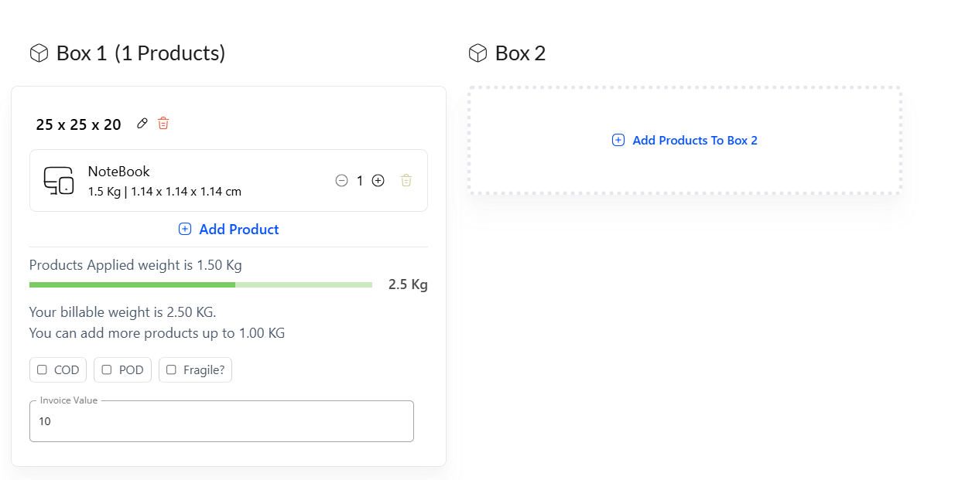Viewport: 955px width, 480px height.
Task: Focus the Invoice Value input field
Action: 221,422
